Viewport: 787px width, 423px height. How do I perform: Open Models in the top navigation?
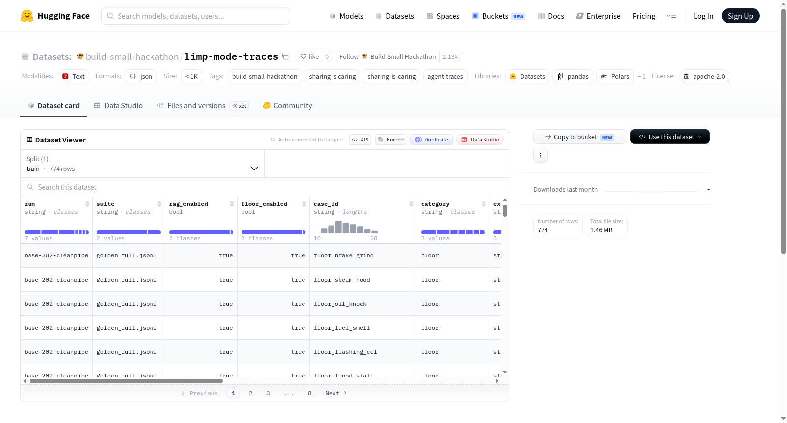pyautogui.click(x=346, y=16)
